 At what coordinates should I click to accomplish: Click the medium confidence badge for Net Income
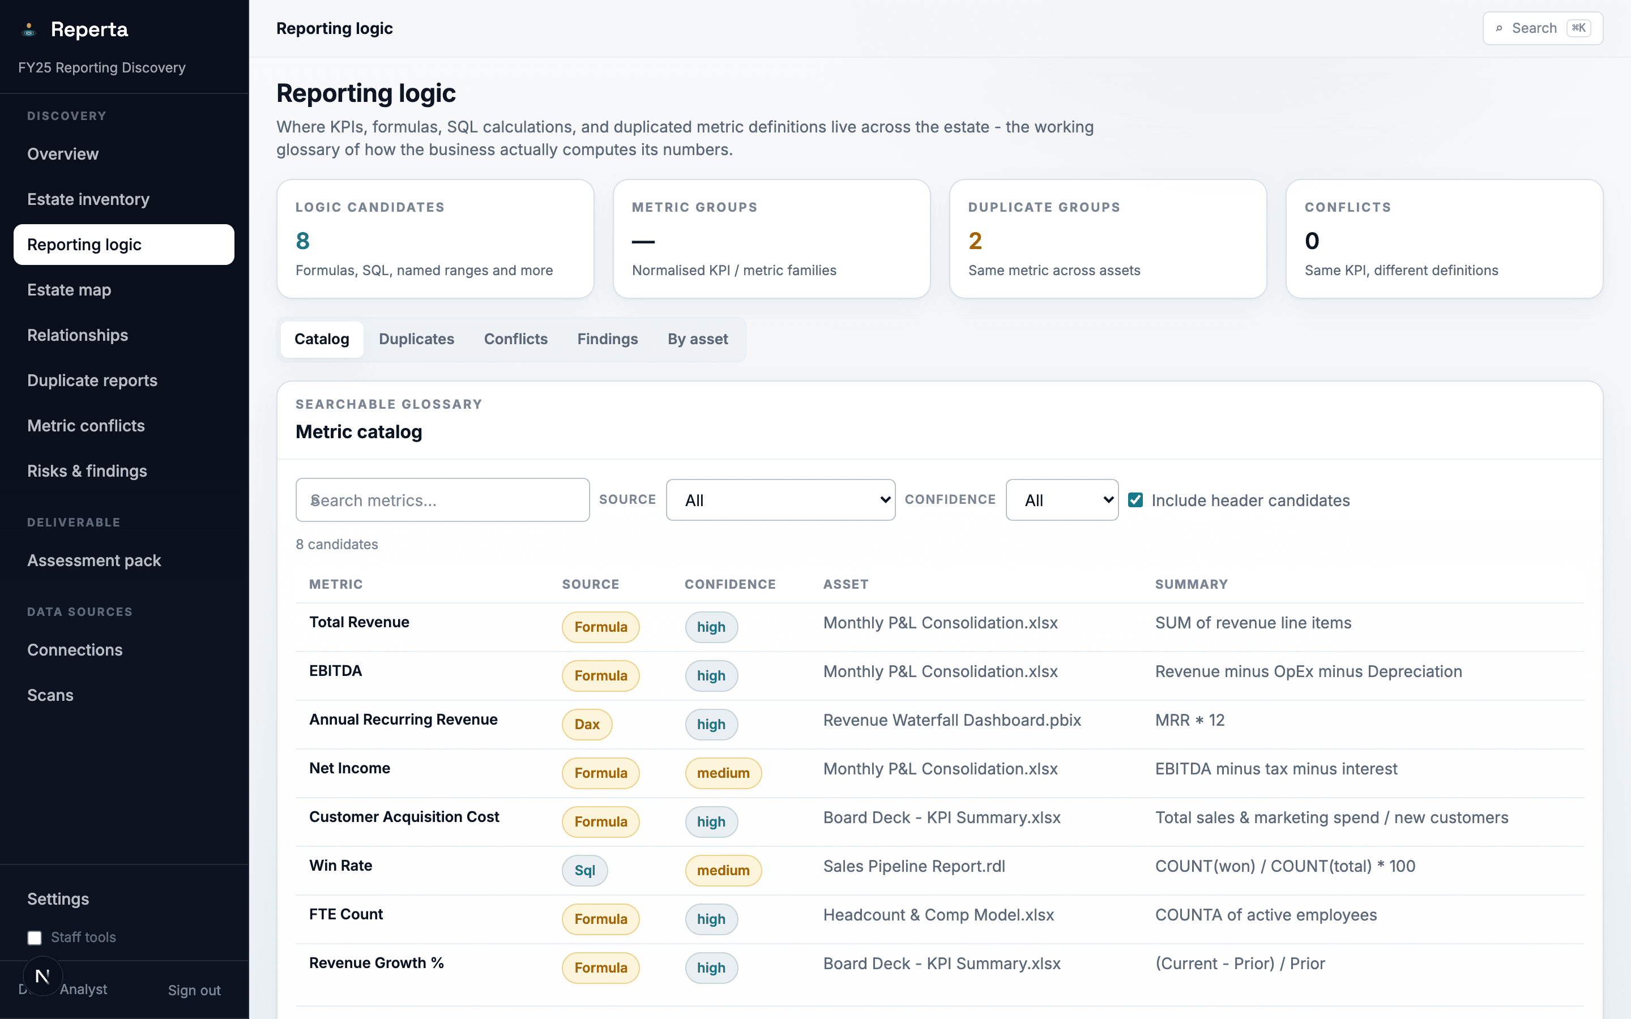pyautogui.click(x=723, y=773)
